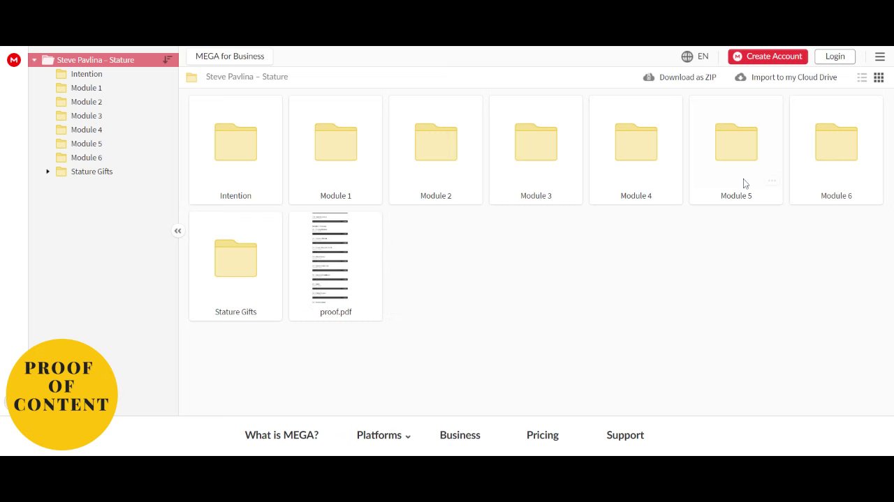This screenshot has width=894, height=502.
Task: Click the Login button
Action: (x=835, y=56)
